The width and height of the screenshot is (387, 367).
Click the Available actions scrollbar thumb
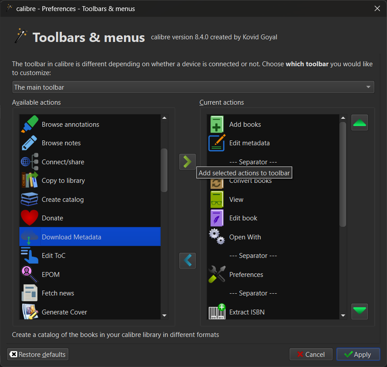(165, 170)
